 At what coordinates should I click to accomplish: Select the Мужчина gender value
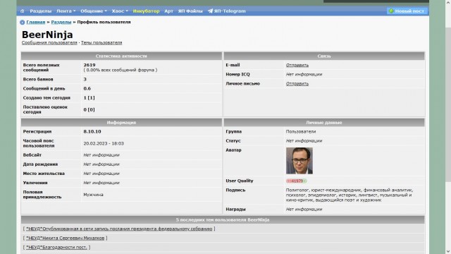pyautogui.click(x=94, y=195)
